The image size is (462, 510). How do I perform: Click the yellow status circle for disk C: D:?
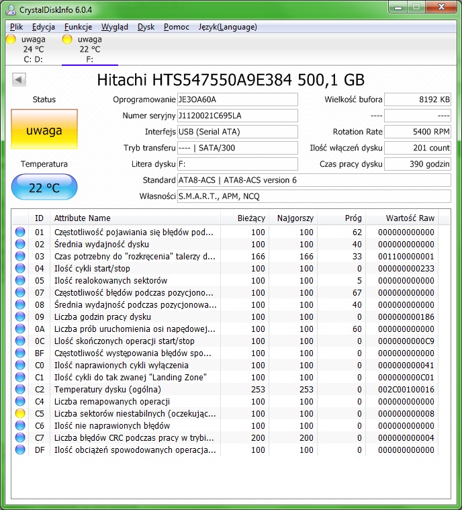tap(11, 39)
